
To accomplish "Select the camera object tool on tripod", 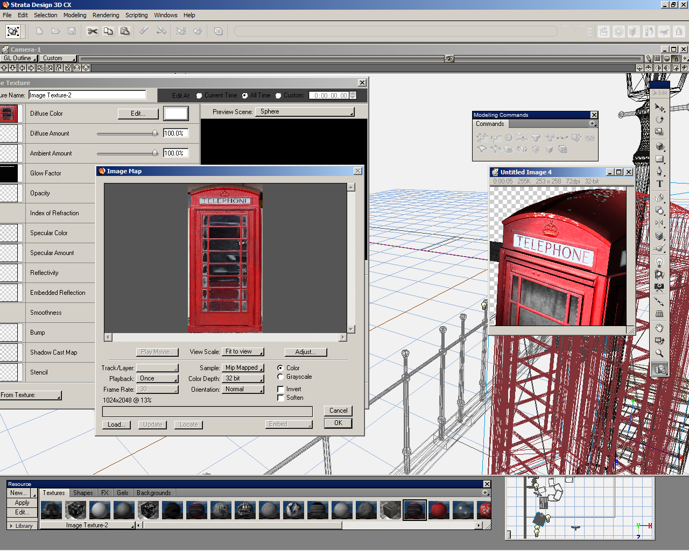I will coord(659,287).
